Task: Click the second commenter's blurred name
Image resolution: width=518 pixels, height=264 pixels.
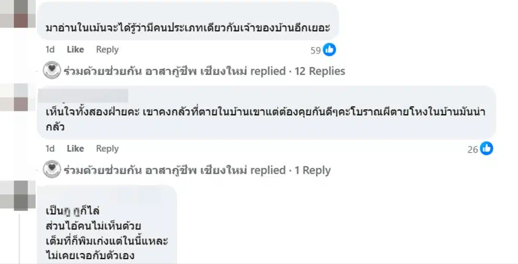Action: (x=86, y=95)
